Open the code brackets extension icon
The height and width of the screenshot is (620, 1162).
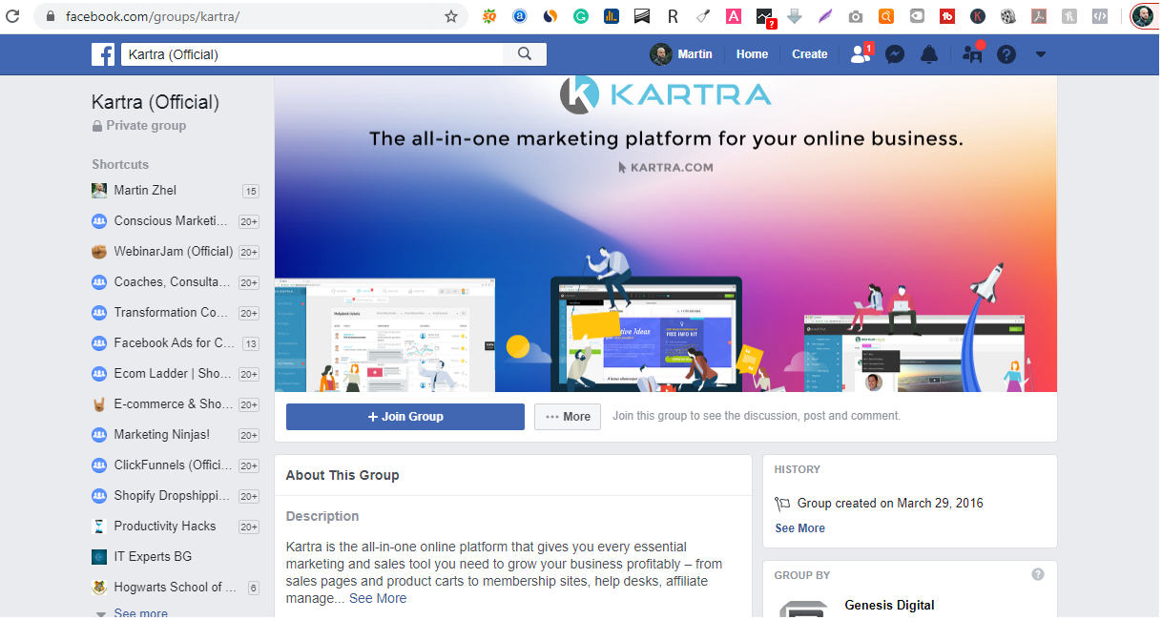[x=1100, y=16]
